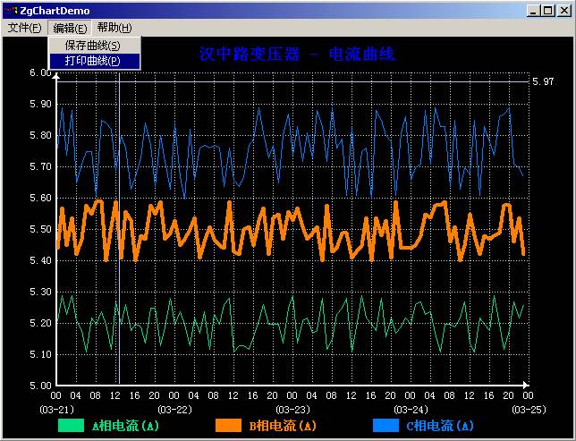
Task: Click the 5.20 y-axis label
Action: point(40,324)
